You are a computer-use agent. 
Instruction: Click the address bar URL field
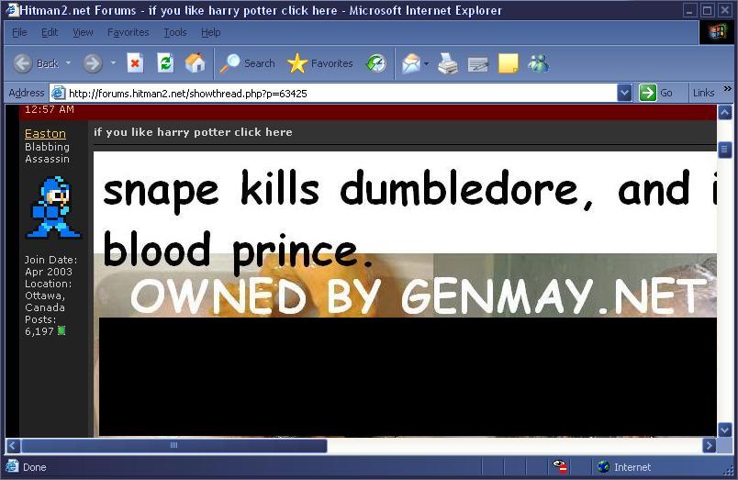[342, 94]
